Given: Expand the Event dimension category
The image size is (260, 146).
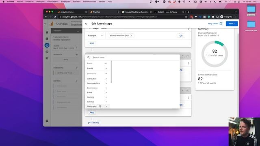Looking at the screenshot, I should [97, 92].
